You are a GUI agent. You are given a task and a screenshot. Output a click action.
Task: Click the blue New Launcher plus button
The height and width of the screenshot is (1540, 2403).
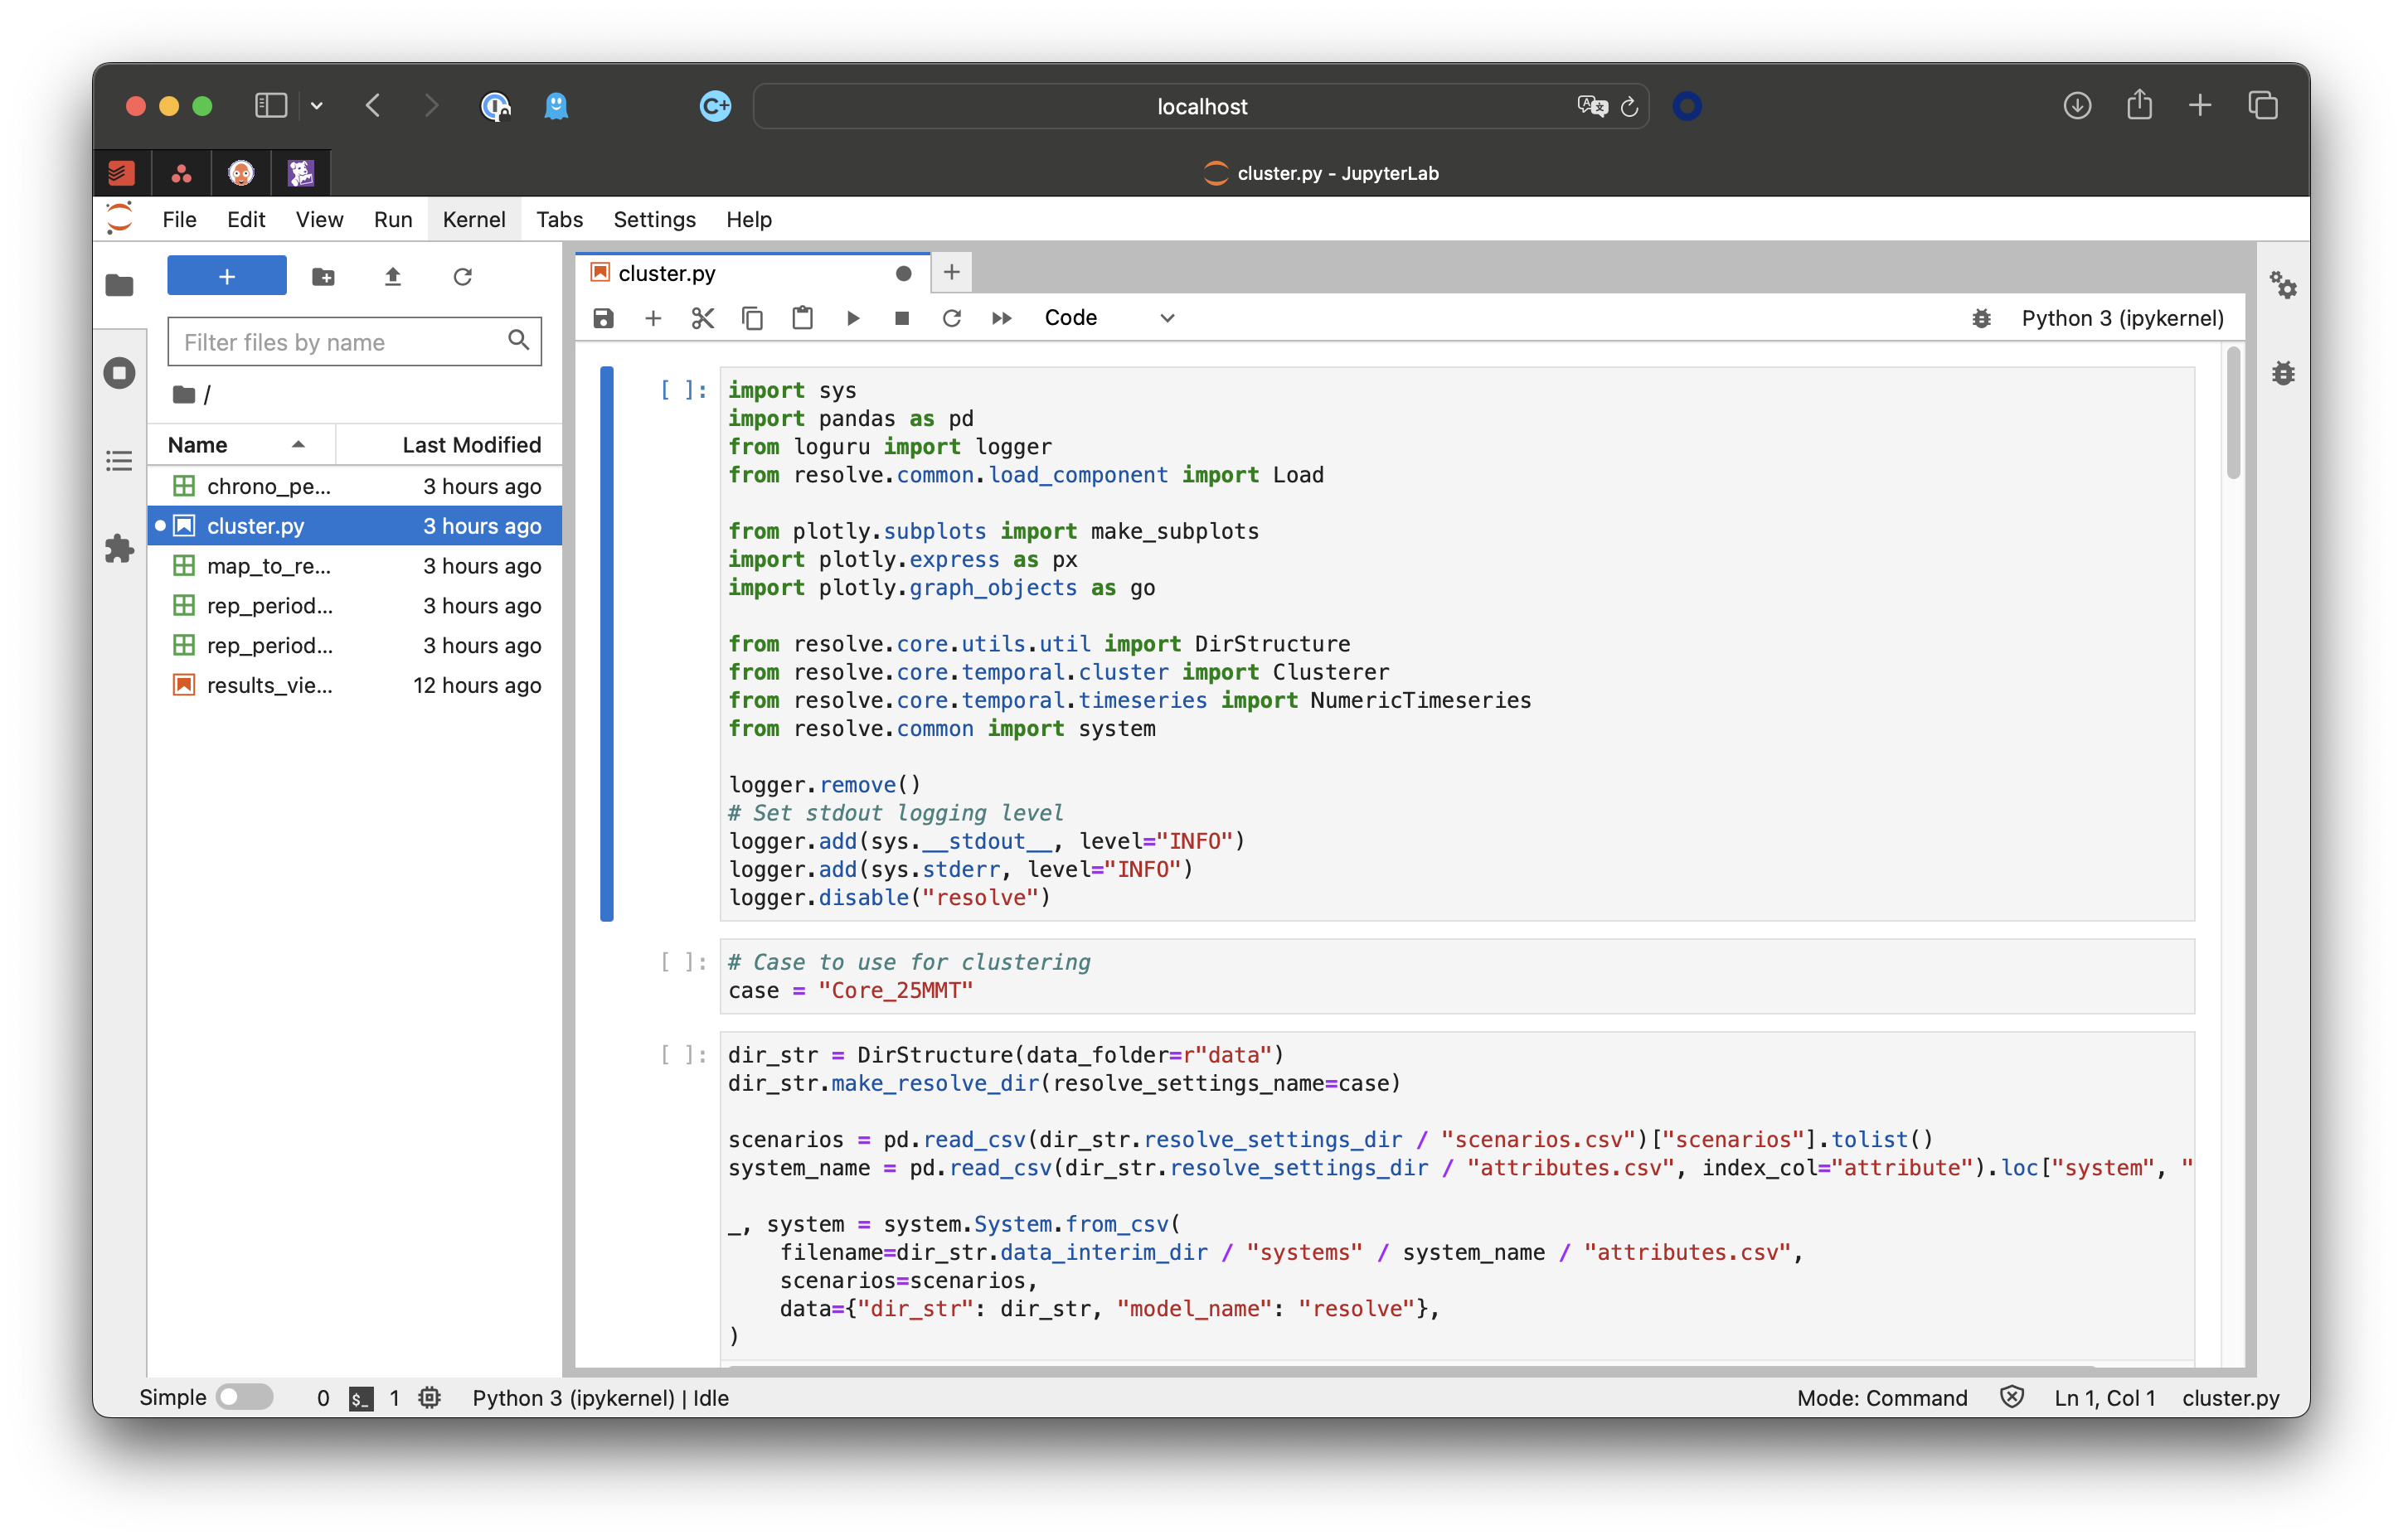click(x=227, y=277)
